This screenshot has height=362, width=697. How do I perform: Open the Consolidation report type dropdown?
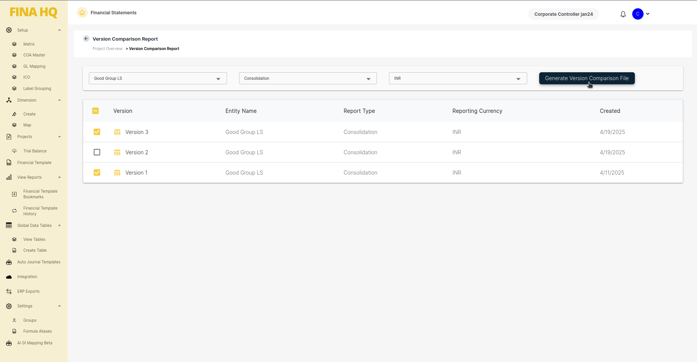coord(308,78)
